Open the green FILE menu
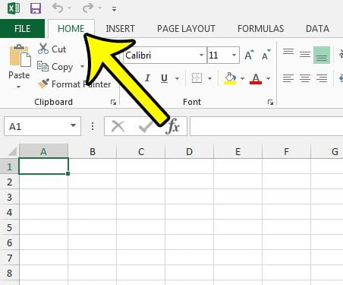 coord(22,28)
